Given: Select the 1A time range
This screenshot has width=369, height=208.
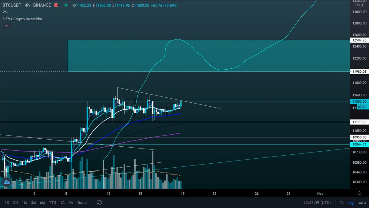Looking at the screenshot, I should tap(62, 203).
